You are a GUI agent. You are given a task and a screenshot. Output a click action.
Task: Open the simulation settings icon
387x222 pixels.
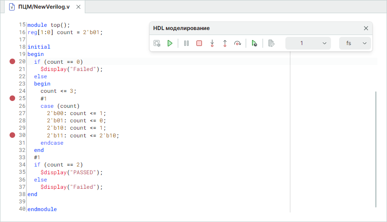click(x=157, y=43)
